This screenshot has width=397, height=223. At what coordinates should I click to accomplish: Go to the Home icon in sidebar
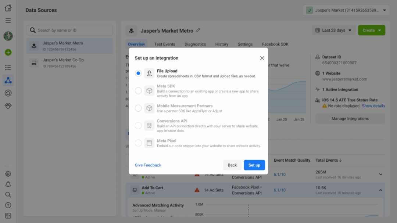(x=8, y=8)
